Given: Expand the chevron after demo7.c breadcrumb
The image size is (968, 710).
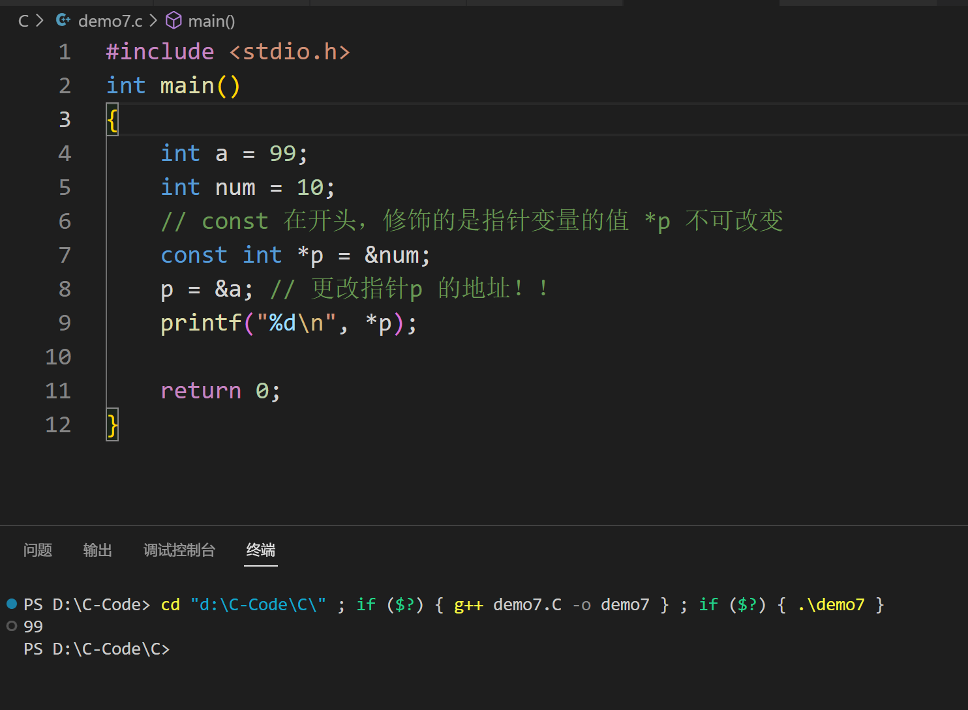Looking at the screenshot, I should pyautogui.click(x=153, y=21).
